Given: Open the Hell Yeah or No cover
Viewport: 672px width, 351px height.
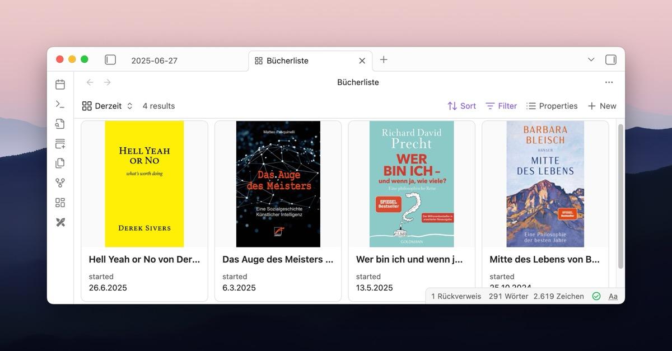Looking at the screenshot, I should (144, 184).
